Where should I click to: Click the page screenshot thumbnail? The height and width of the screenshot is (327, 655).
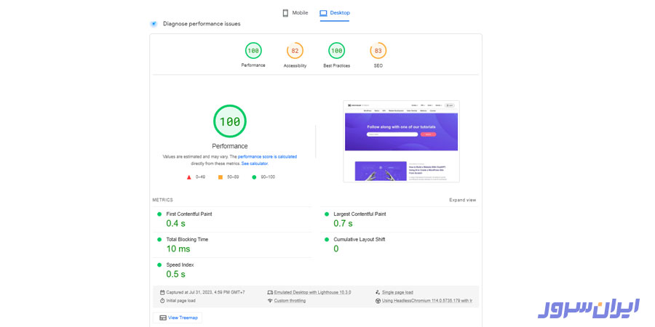click(x=401, y=141)
